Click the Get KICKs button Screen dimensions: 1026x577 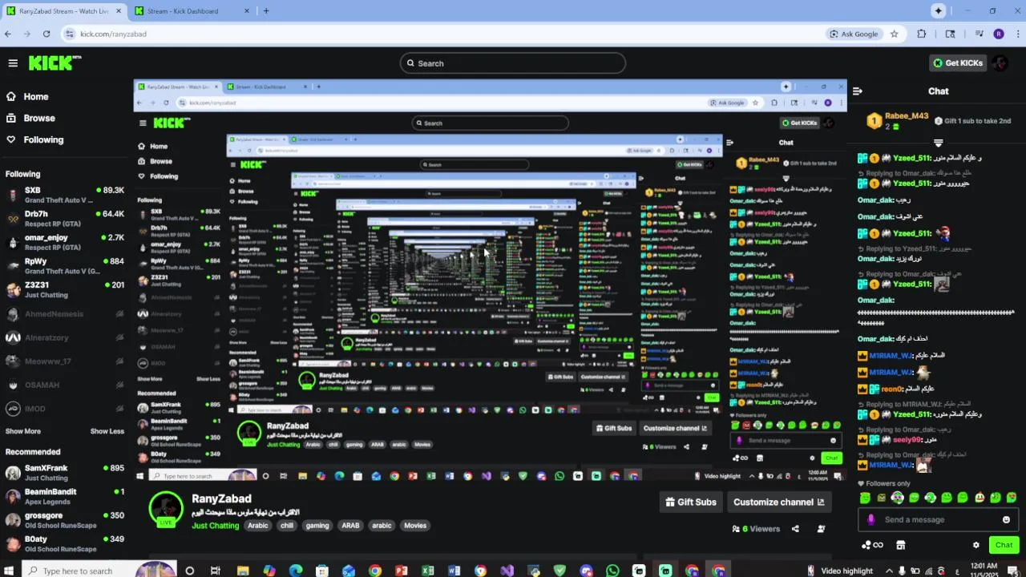(957, 63)
